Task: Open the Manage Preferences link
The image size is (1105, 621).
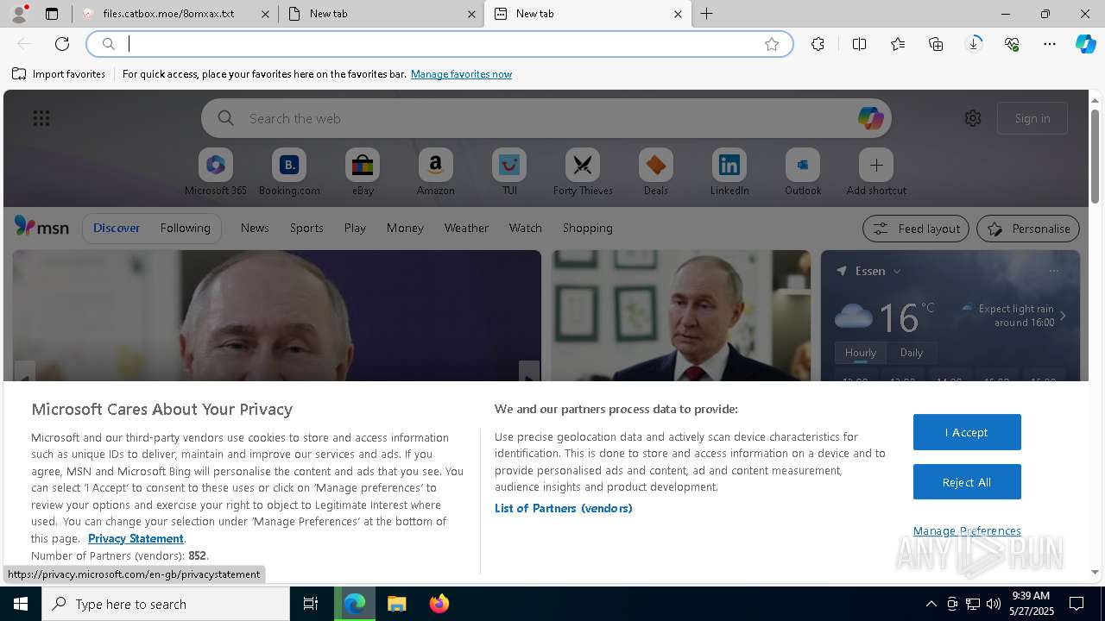Action: coord(967,530)
